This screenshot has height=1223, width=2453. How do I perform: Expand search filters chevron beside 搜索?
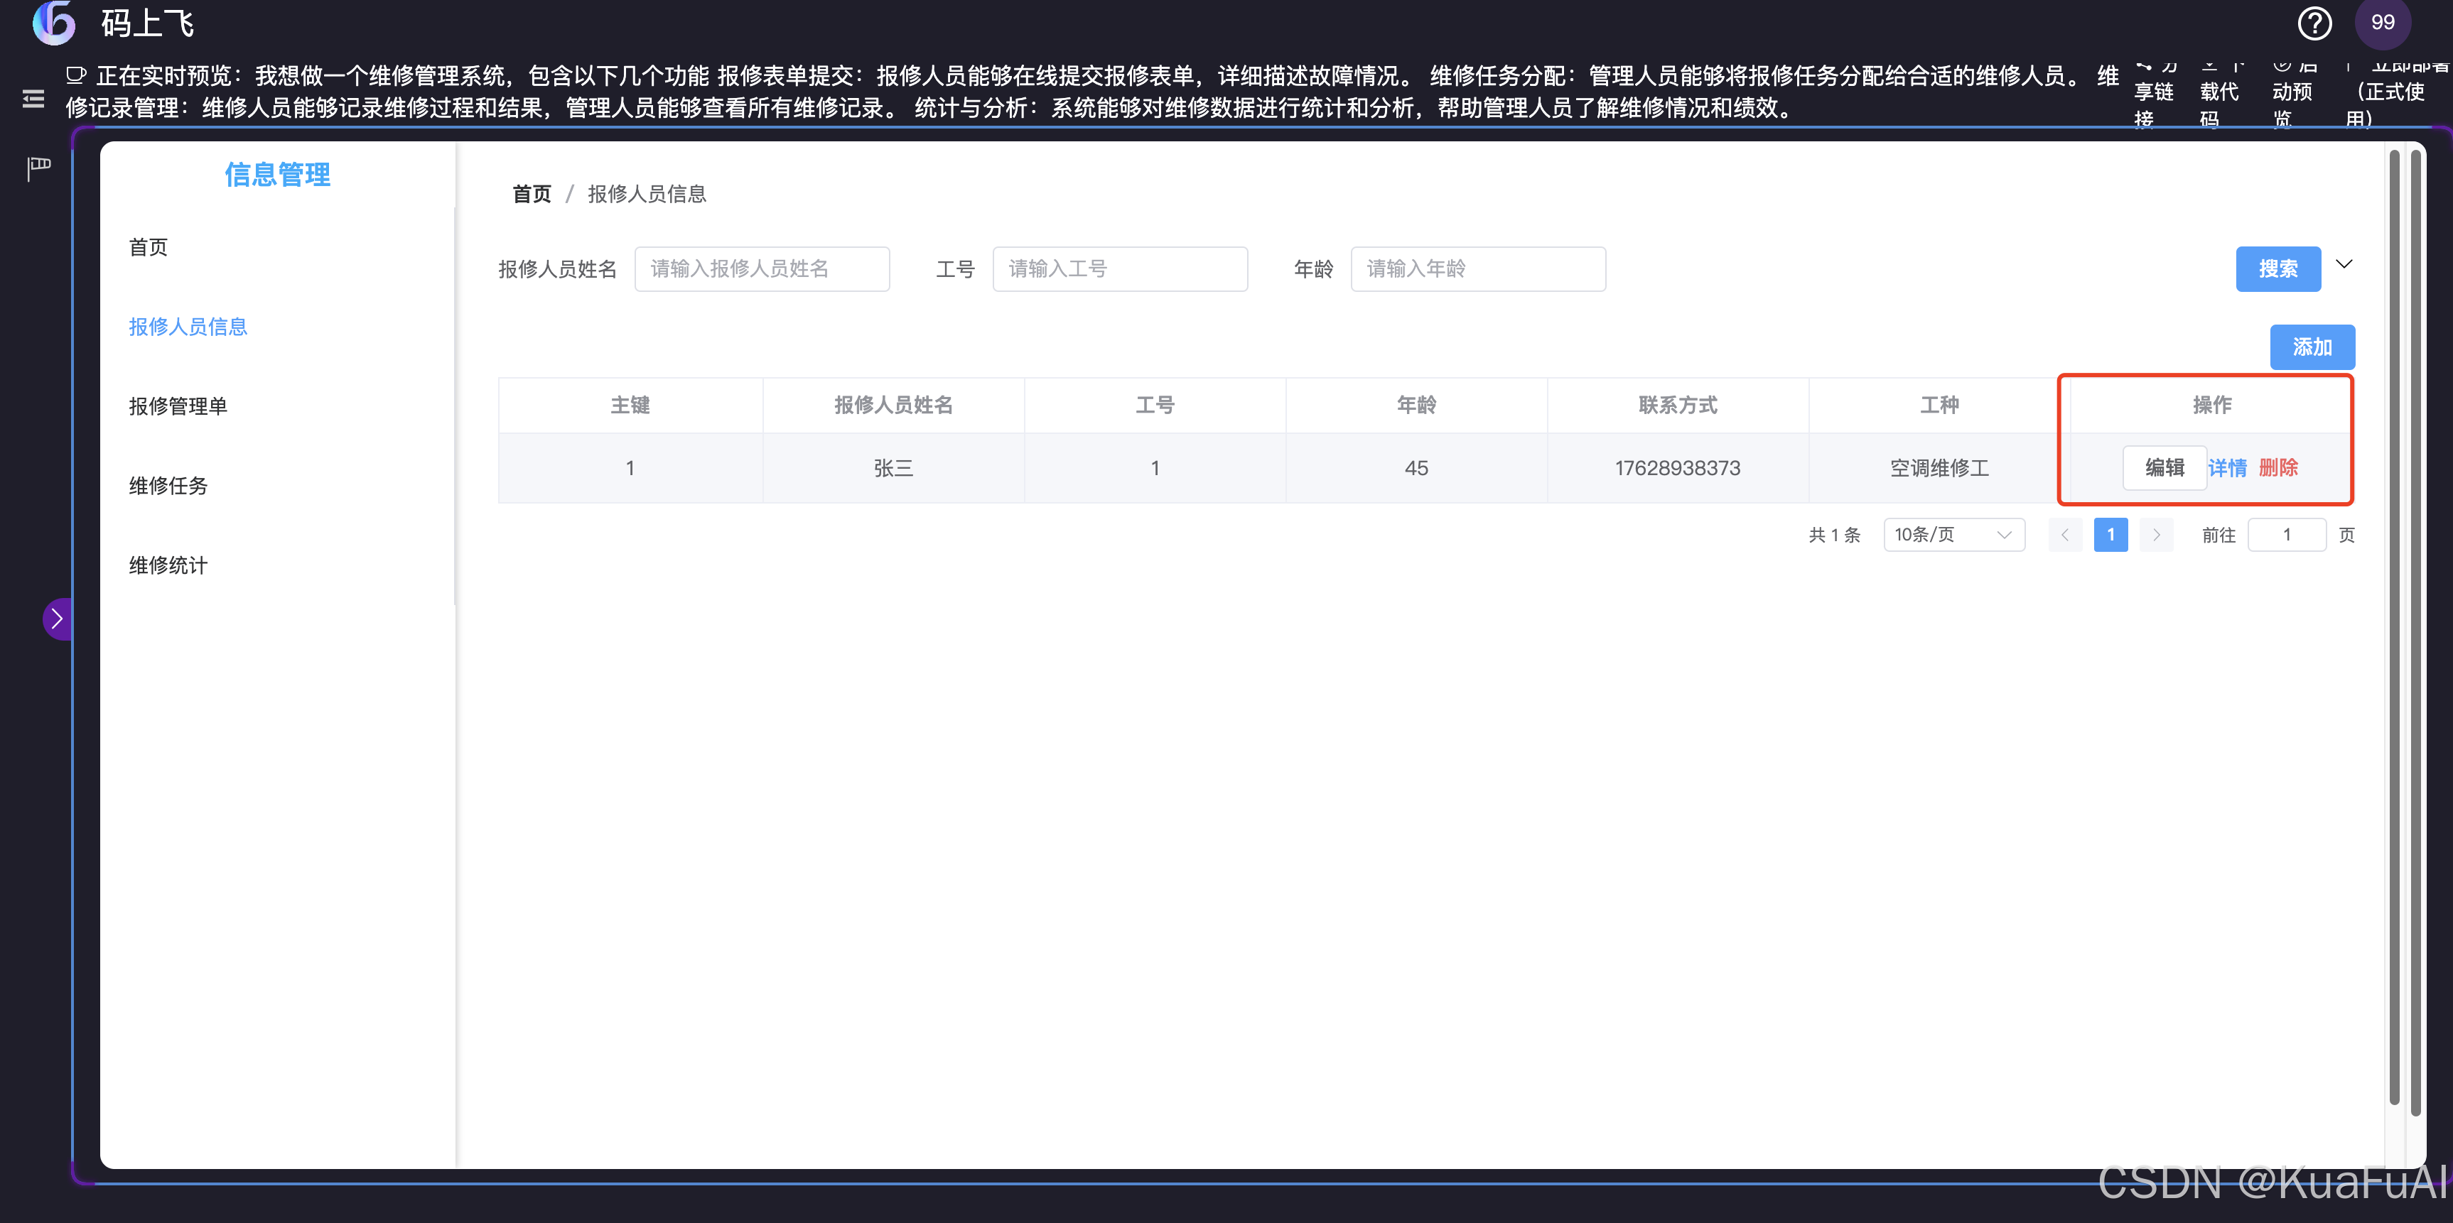coord(2344,265)
